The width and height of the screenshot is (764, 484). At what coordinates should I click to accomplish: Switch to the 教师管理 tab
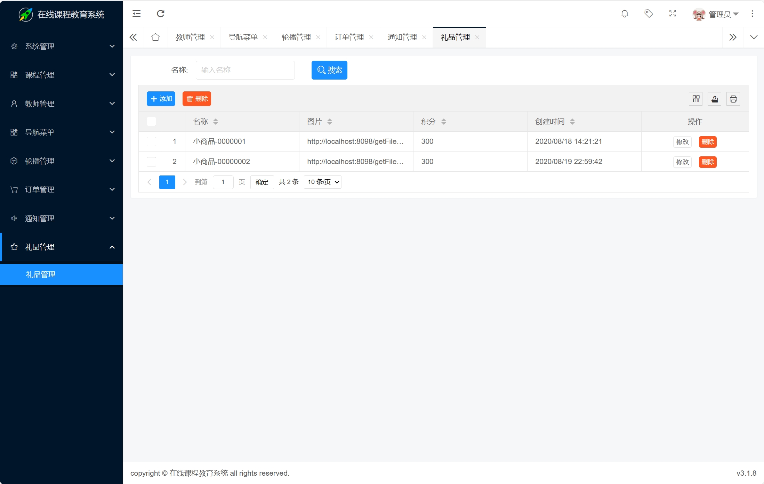[x=190, y=37]
